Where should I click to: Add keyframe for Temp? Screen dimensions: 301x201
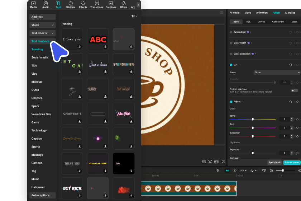coord(297,119)
